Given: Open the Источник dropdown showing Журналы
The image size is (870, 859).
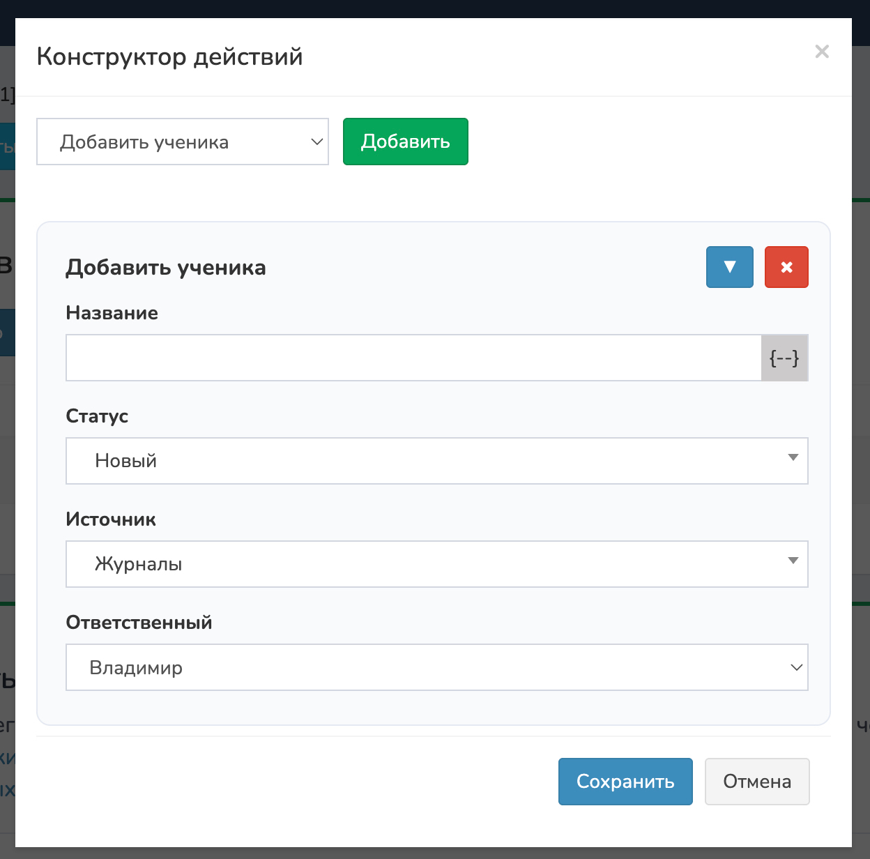Looking at the screenshot, I should tap(436, 564).
